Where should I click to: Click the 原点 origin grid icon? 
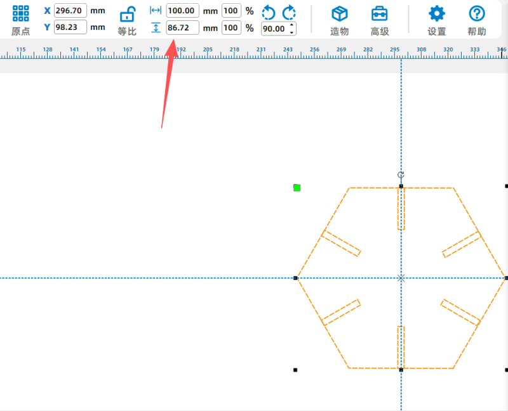click(21, 13)
